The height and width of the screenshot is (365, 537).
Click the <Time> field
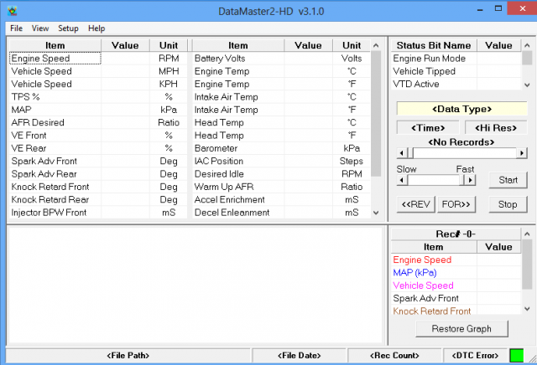click(428, 128)
